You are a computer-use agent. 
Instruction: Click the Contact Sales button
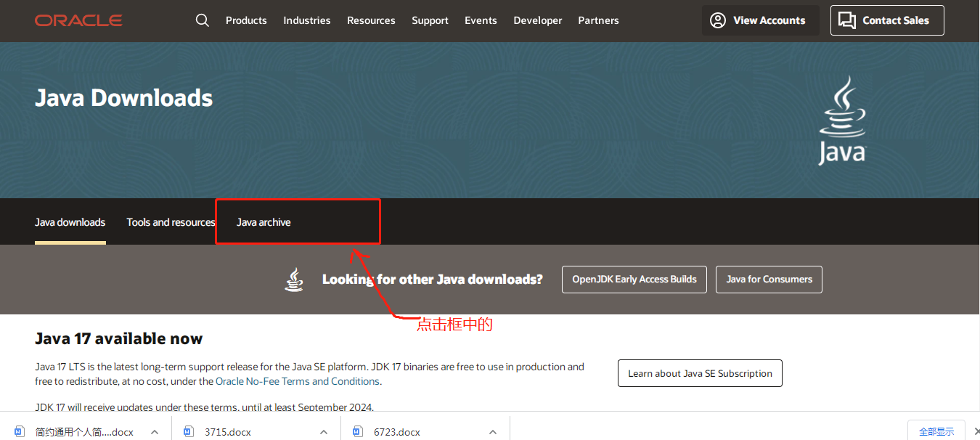[887, 20]
